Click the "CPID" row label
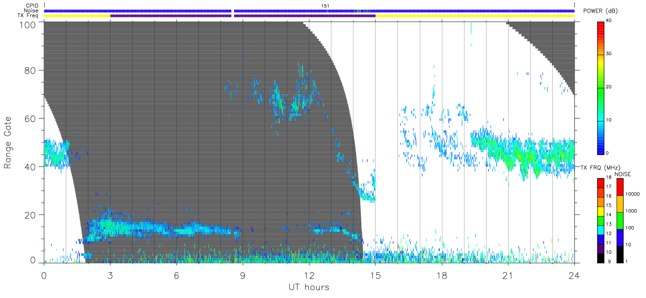 click(32, 6)
